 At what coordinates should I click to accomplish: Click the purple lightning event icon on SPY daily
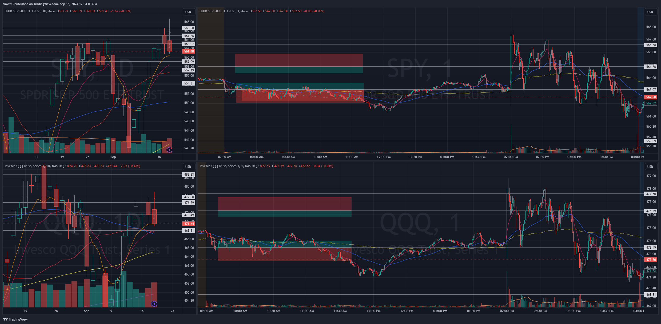pyautogui.click(x=169, y=150)
